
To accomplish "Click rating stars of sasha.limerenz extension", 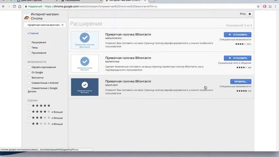I will [240, 44].
